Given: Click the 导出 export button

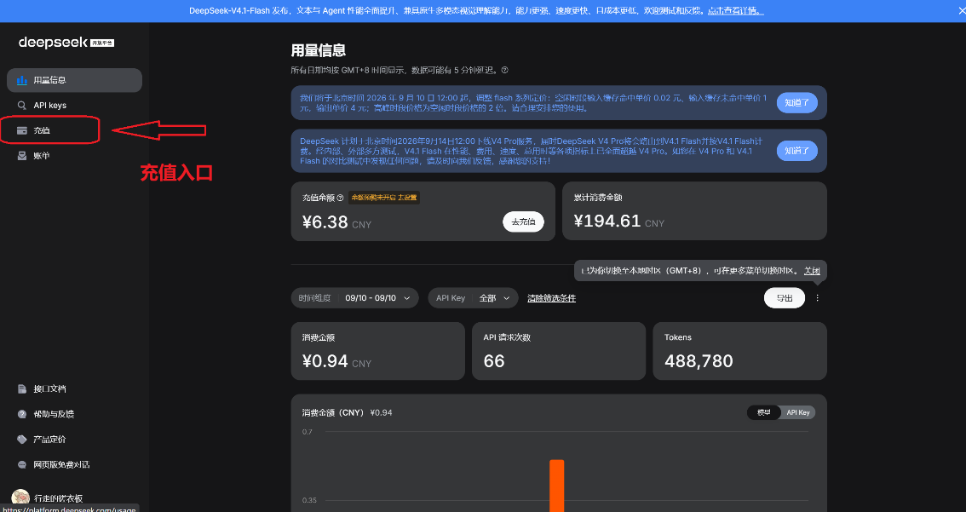Looking at the screenshot, I should click(785, 298).
